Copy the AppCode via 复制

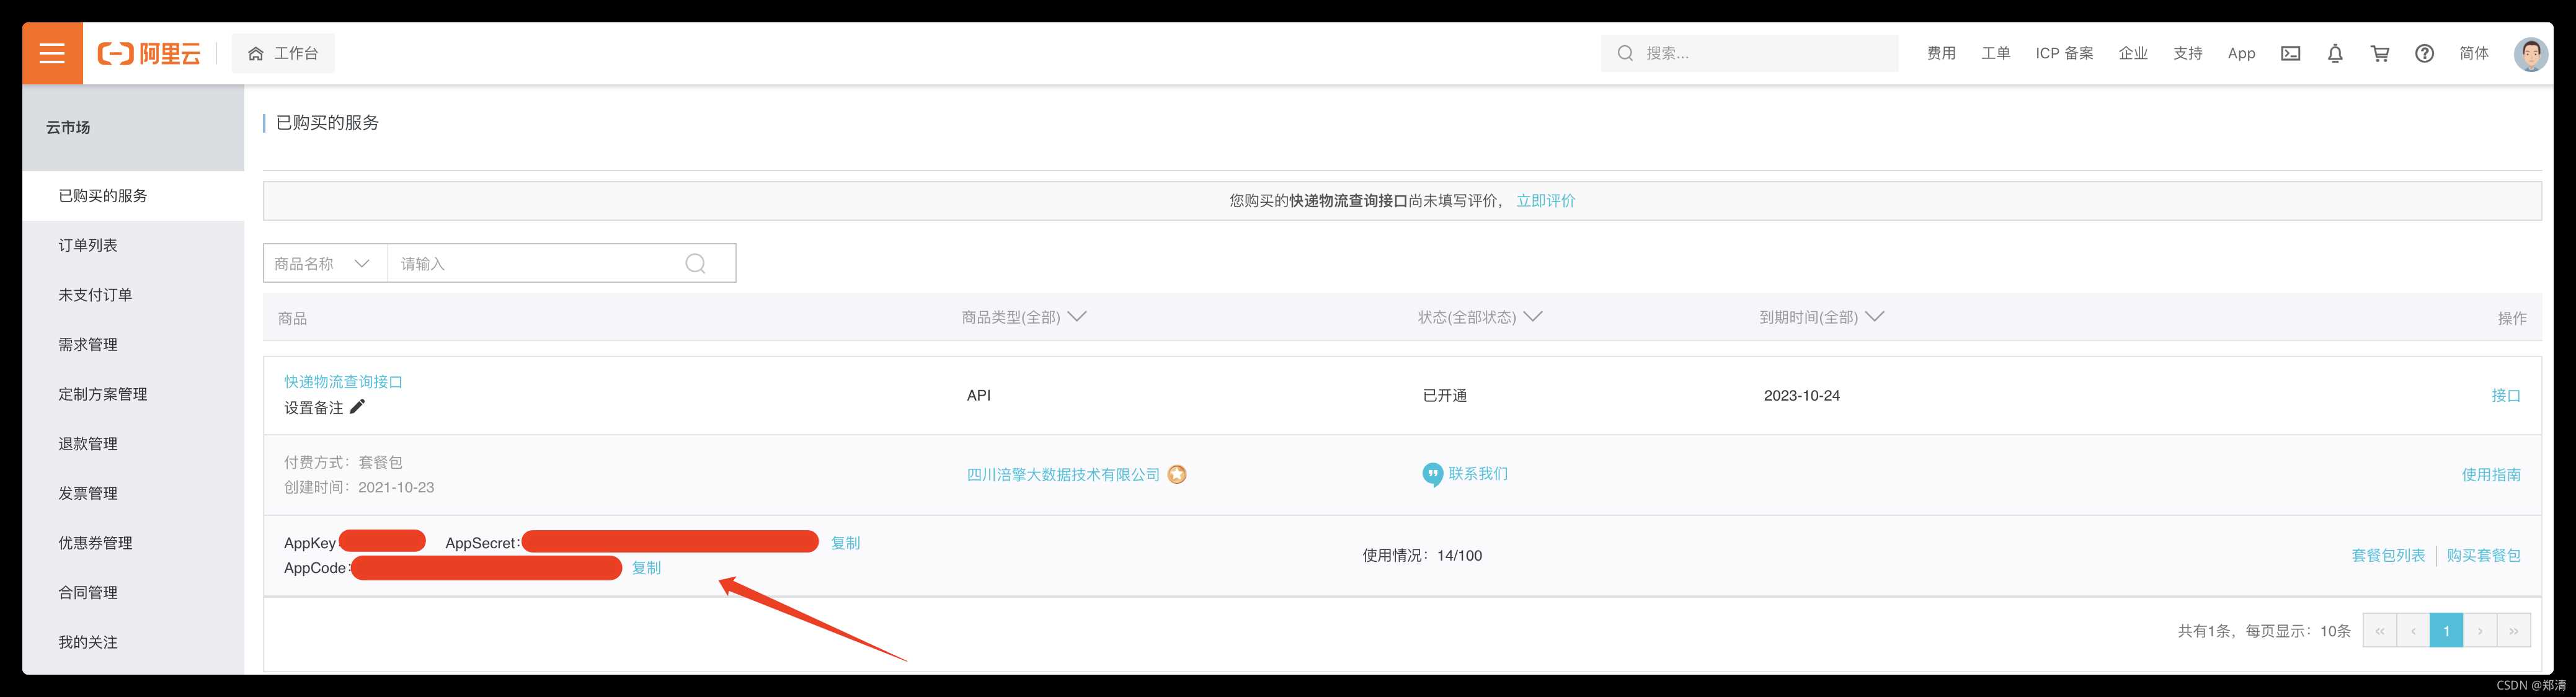coord(646,568)
